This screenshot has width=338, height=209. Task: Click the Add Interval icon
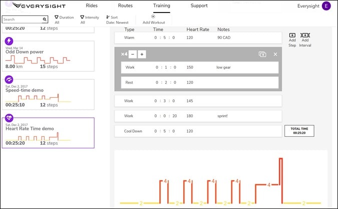coord(305,35)
